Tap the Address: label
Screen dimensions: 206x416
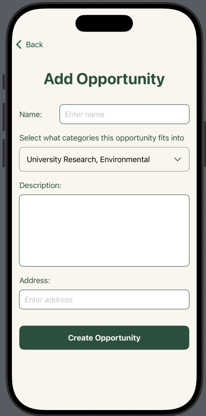pyautogui.click(x=35, y=280)
